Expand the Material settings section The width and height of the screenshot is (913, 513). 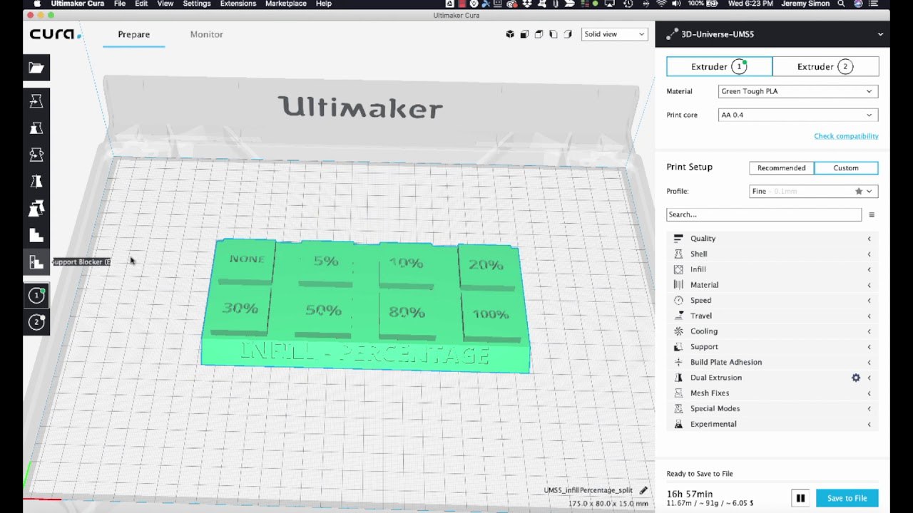pos(772,285)
